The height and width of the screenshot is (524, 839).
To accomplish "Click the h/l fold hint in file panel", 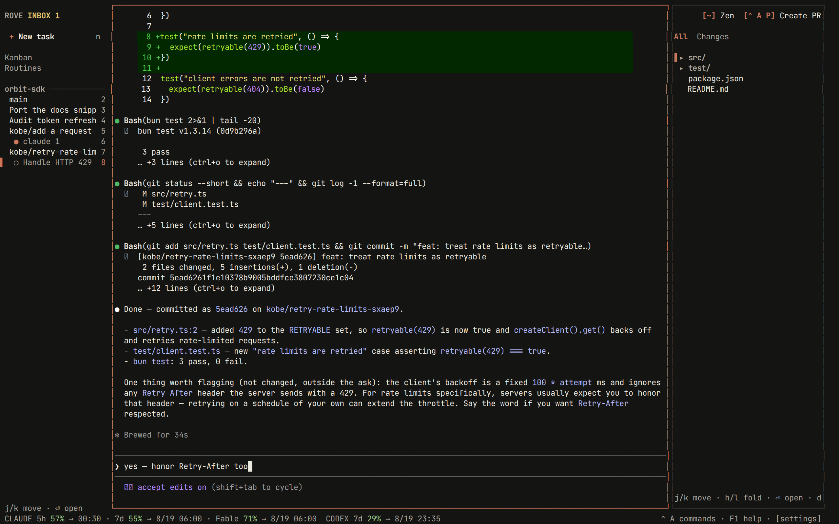I will click(x=743, y=498).
